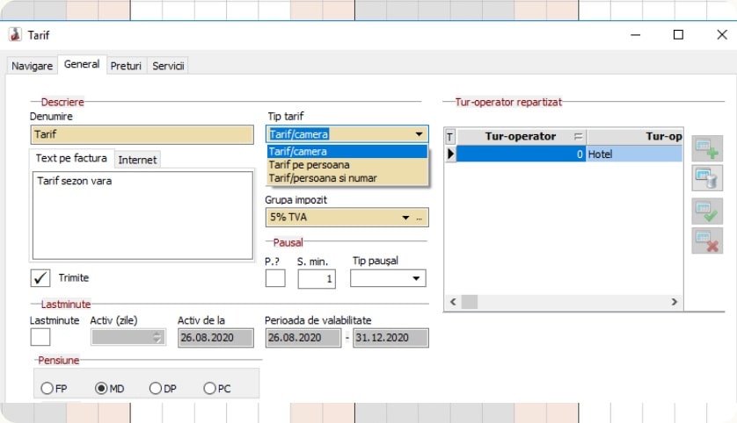Click the add tour-operator icon with green plus
This screenshot has height=423, width=737.
[707, 149]
